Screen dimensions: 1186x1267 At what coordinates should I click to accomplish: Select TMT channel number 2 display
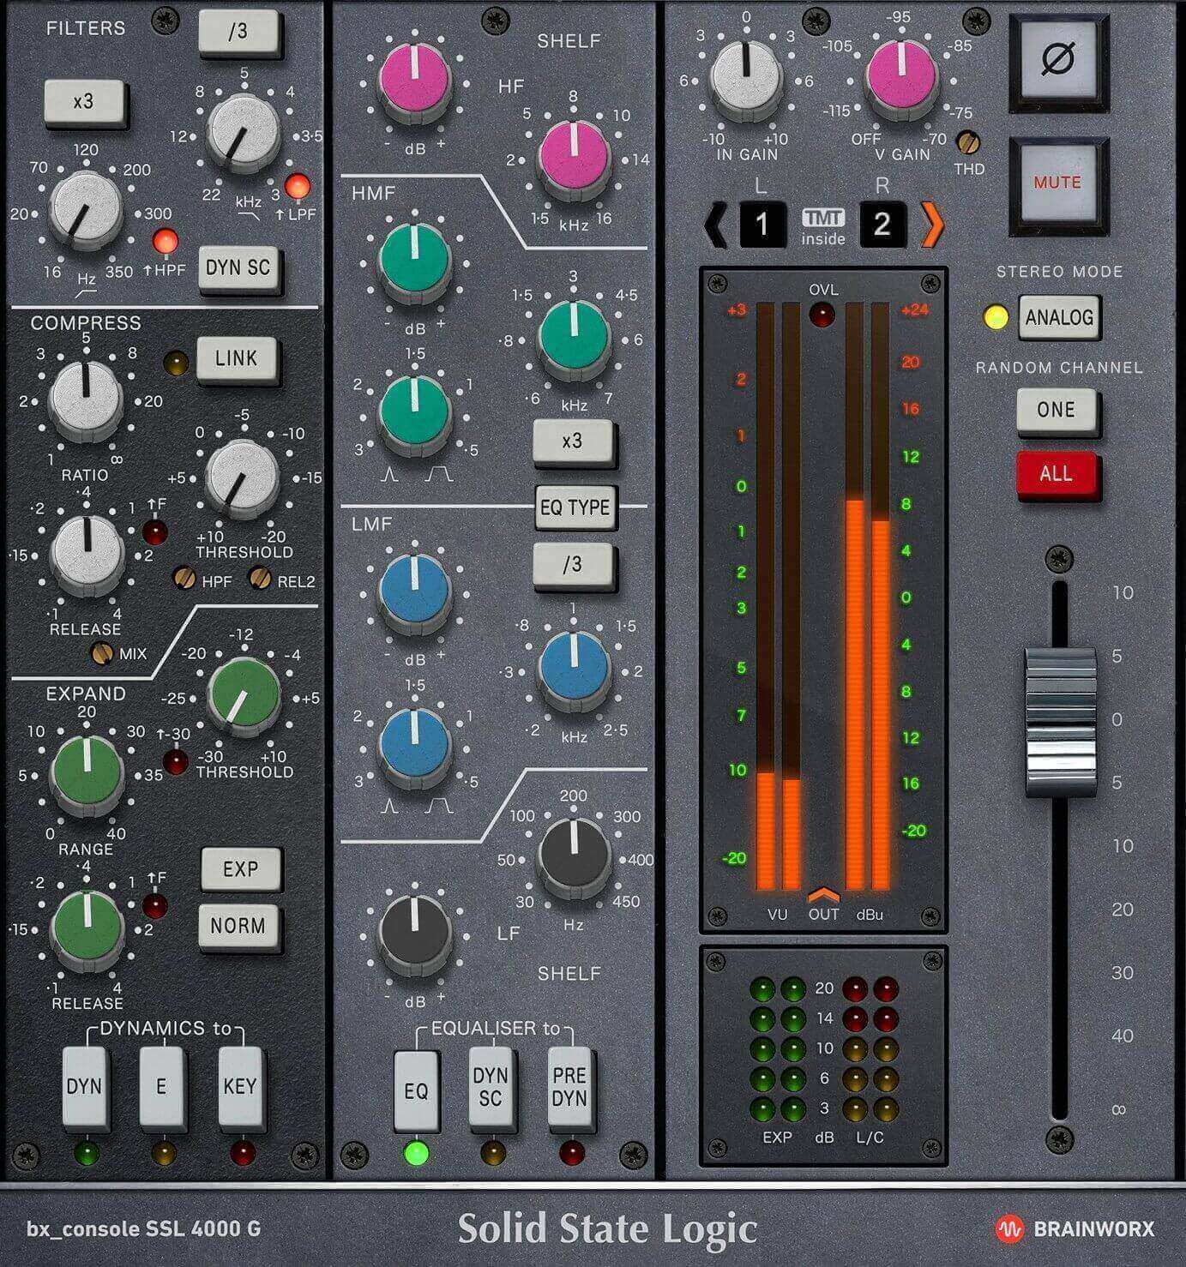point(882,225)
